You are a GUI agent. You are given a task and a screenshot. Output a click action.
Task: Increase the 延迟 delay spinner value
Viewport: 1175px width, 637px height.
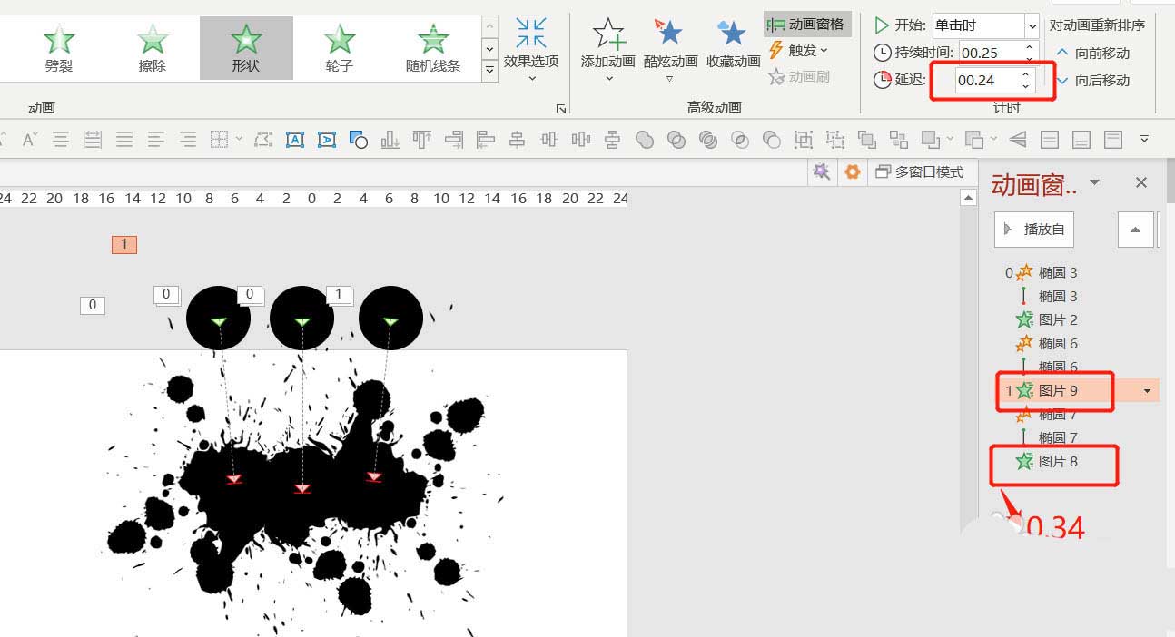click(1025, 74)
